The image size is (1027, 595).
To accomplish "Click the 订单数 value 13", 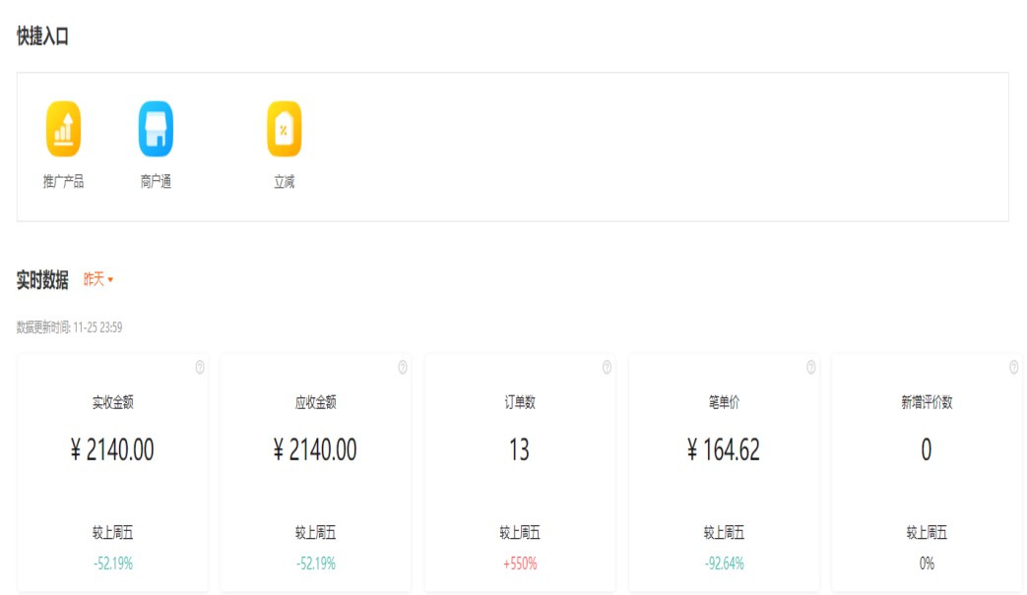I will (x=519, y=450).
